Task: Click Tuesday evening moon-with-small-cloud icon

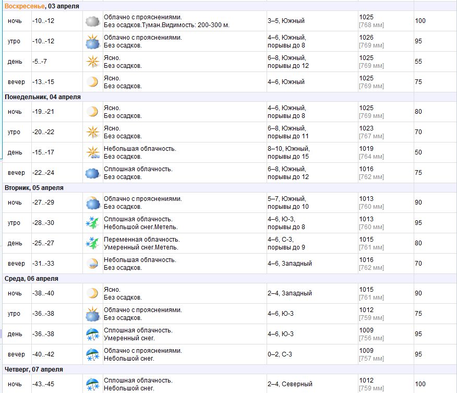Action: coord(93,264)
